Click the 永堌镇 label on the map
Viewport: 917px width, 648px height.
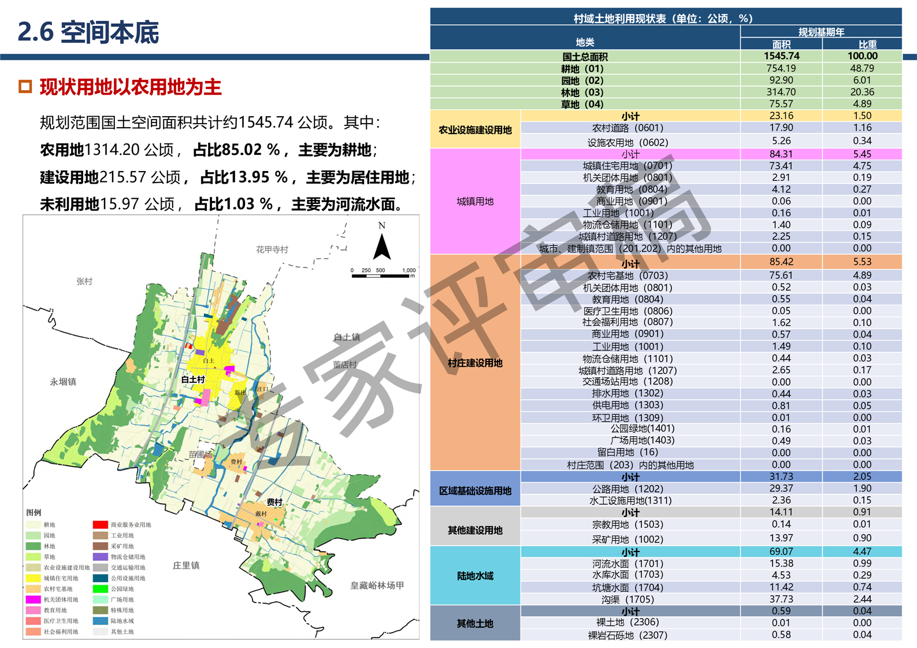63,382
